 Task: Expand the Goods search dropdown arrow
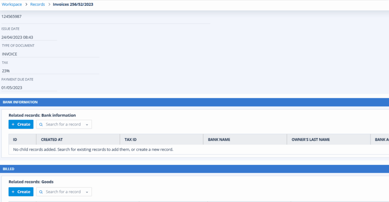(87, 192)
